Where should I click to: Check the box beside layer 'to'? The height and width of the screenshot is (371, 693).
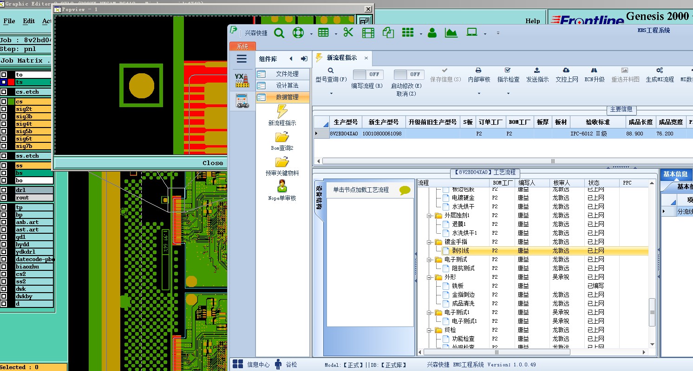[x=4, y=75]
